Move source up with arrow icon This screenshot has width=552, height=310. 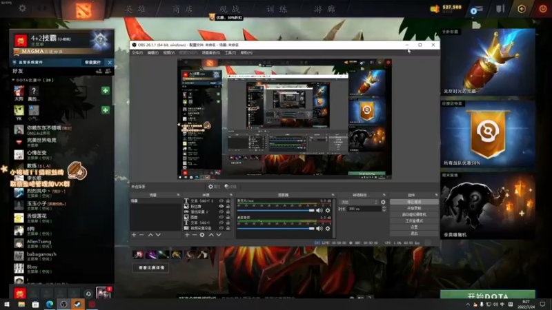pos(211,234)
